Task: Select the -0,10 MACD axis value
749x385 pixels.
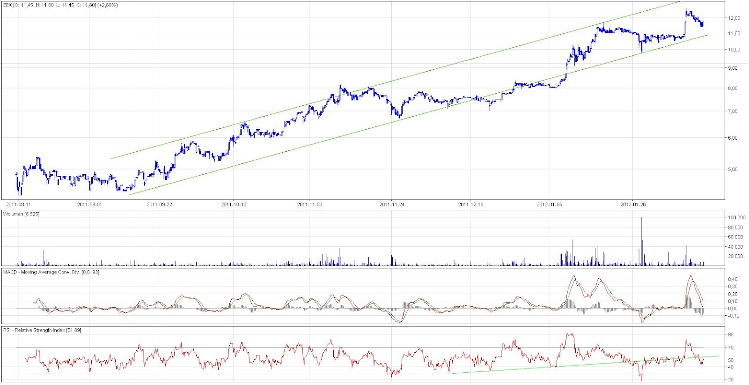Action: pyautogui.click(x=734, y=316)
